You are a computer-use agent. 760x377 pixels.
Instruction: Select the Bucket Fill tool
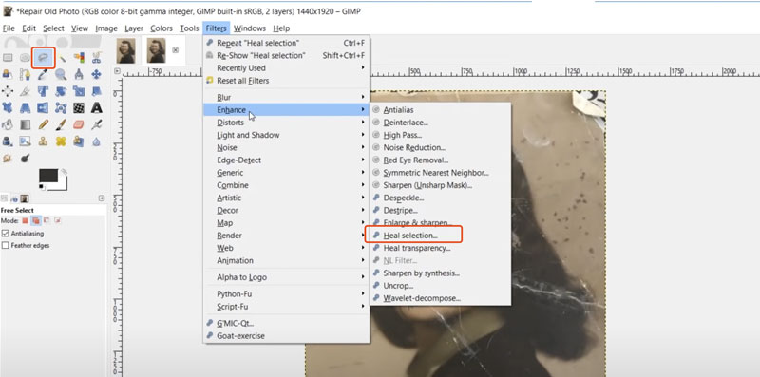tap(8, 124)
